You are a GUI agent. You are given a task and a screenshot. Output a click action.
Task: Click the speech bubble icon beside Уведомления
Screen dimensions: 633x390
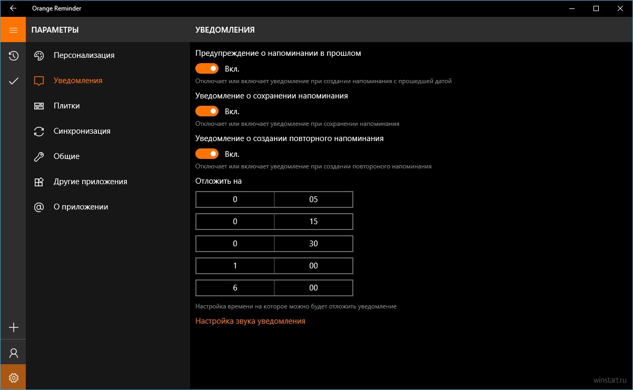click(x=39, y=81)
